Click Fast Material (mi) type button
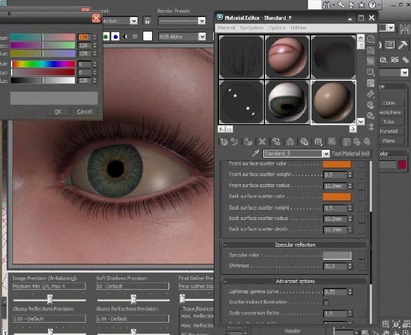Image resolution: width=411 pixels, height=335 pixels. pos(351,153)
